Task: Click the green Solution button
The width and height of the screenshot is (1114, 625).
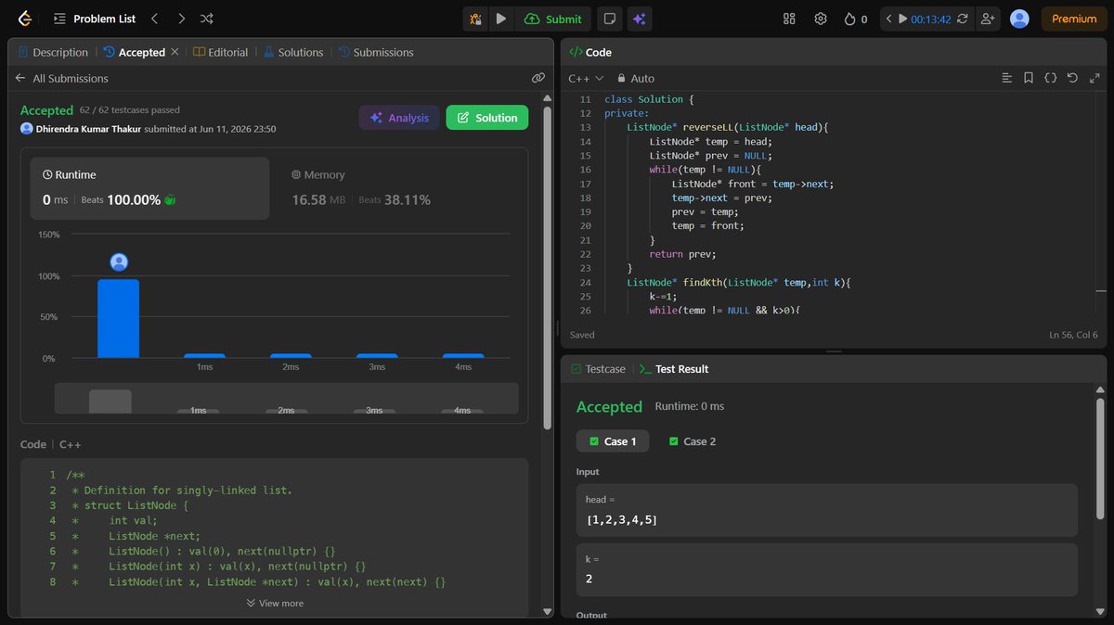Action: pos(487,118)
